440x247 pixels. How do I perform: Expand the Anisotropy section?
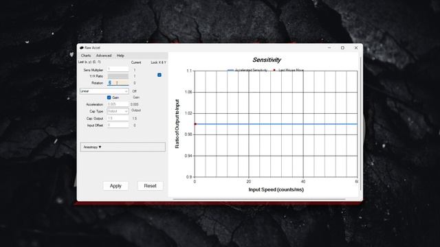(x=123, y=147)
